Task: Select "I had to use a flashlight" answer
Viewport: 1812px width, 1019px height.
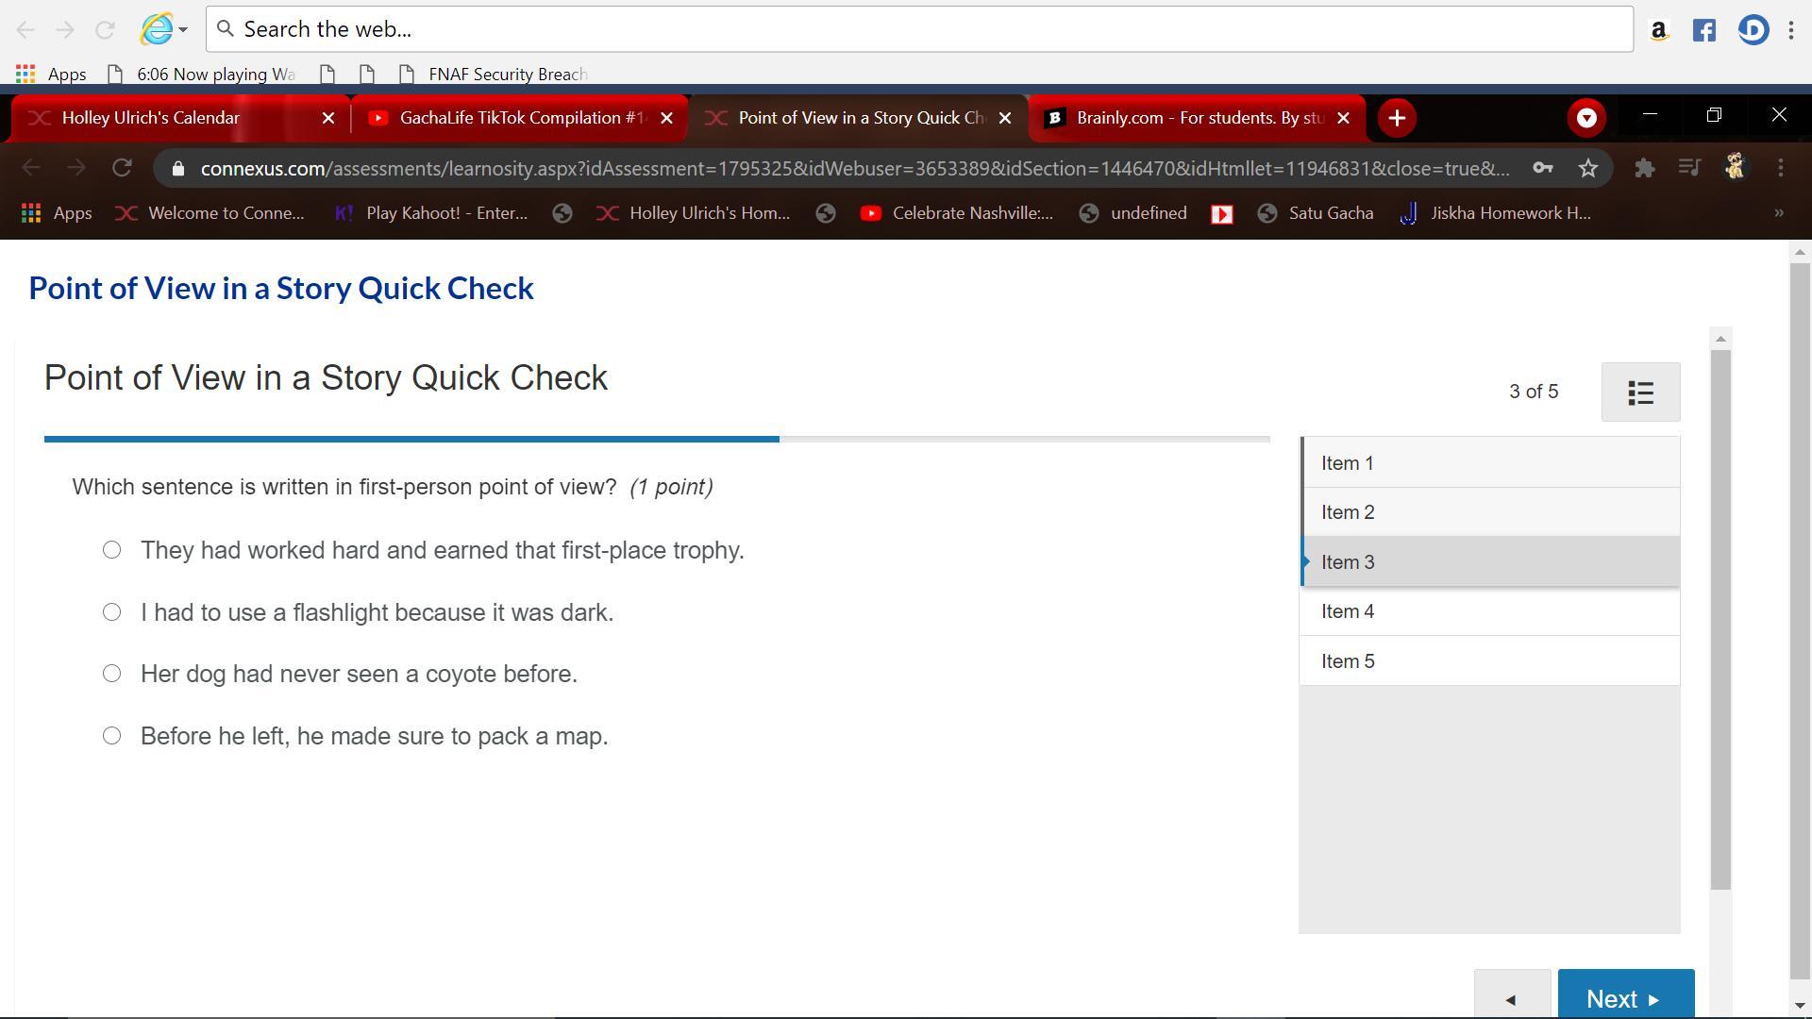Action: pos(111,612)
